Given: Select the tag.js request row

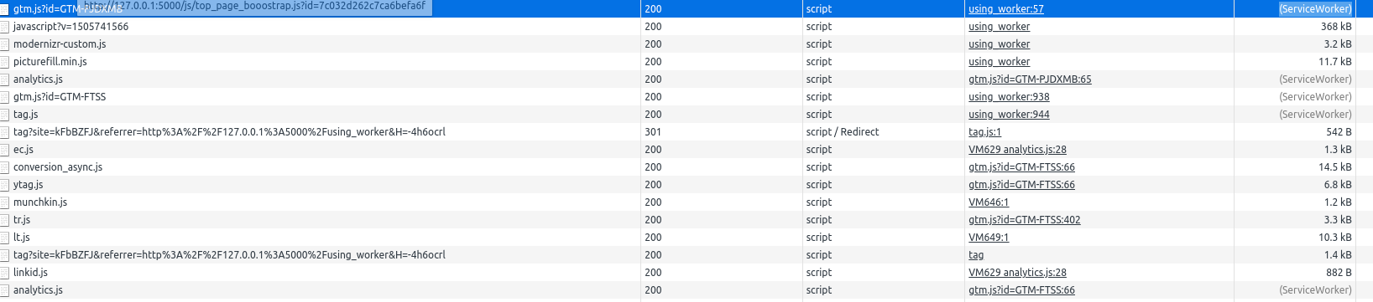Looking at the screenshot, I should tap(686, 115).
